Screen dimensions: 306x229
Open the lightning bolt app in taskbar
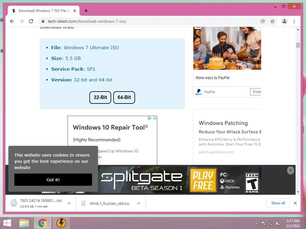coord(61,223)
